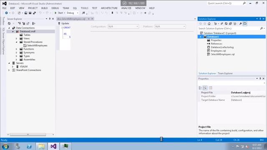
Task: Click Connect to Server icon in Server Explorer
Action: click(x=24, y=23)
